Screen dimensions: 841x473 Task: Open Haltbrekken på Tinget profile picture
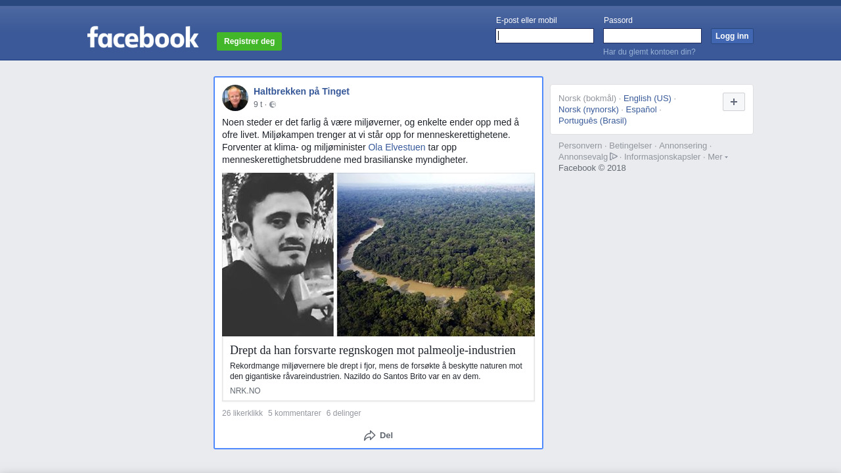[x=235, y=98]
